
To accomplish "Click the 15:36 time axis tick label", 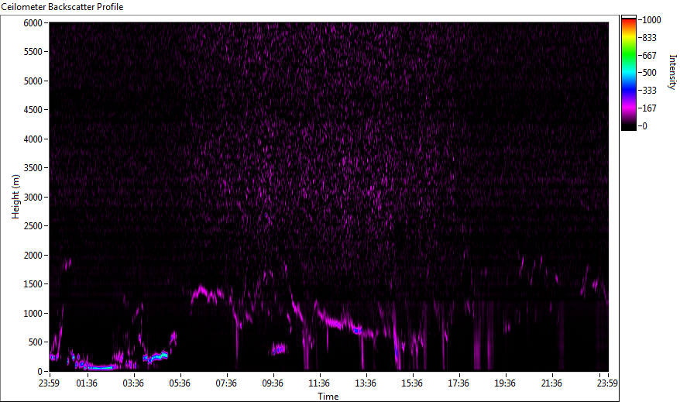I will pyautogui.click(x=412, y=383).
